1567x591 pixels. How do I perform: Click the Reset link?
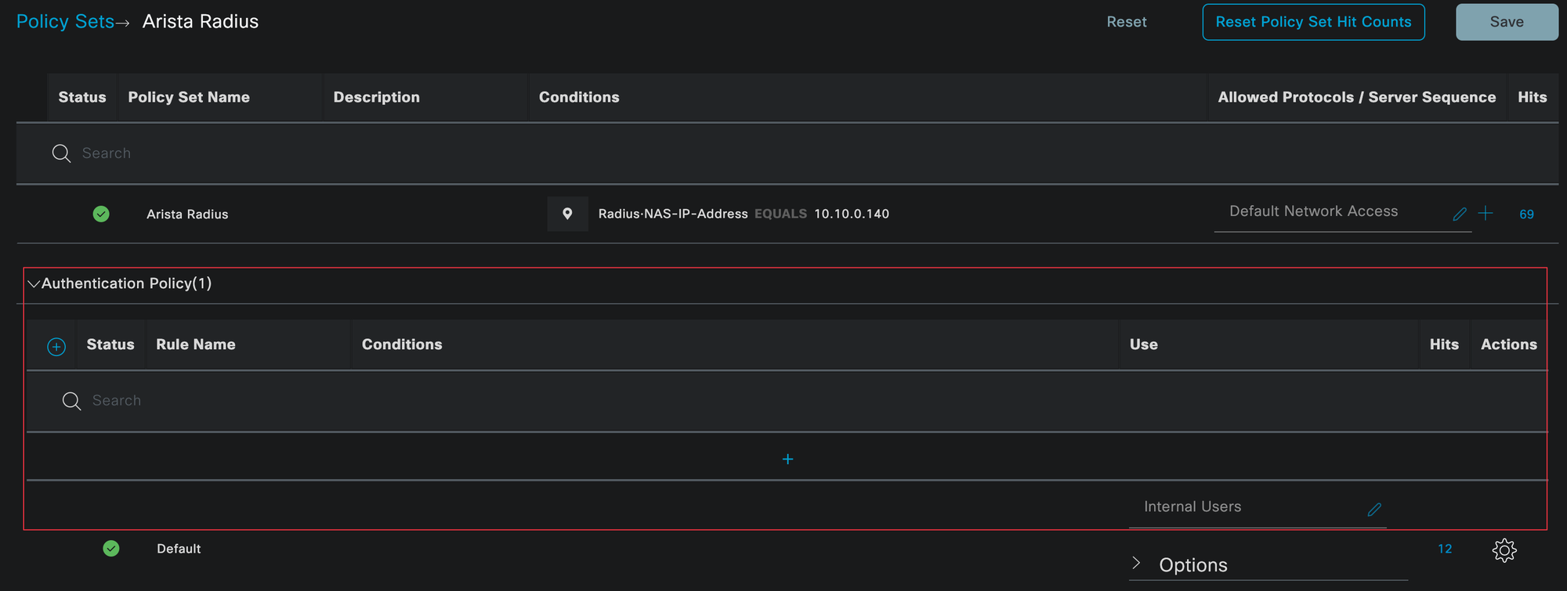click(1126, 22)
